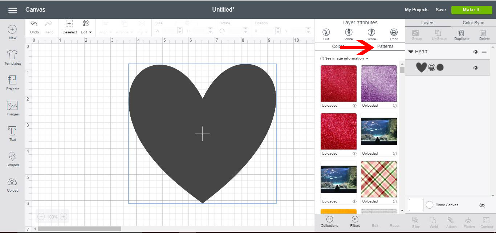Viewport: 496px width, 233px height.
Task: Expand See image information
Action: (343, 58)
